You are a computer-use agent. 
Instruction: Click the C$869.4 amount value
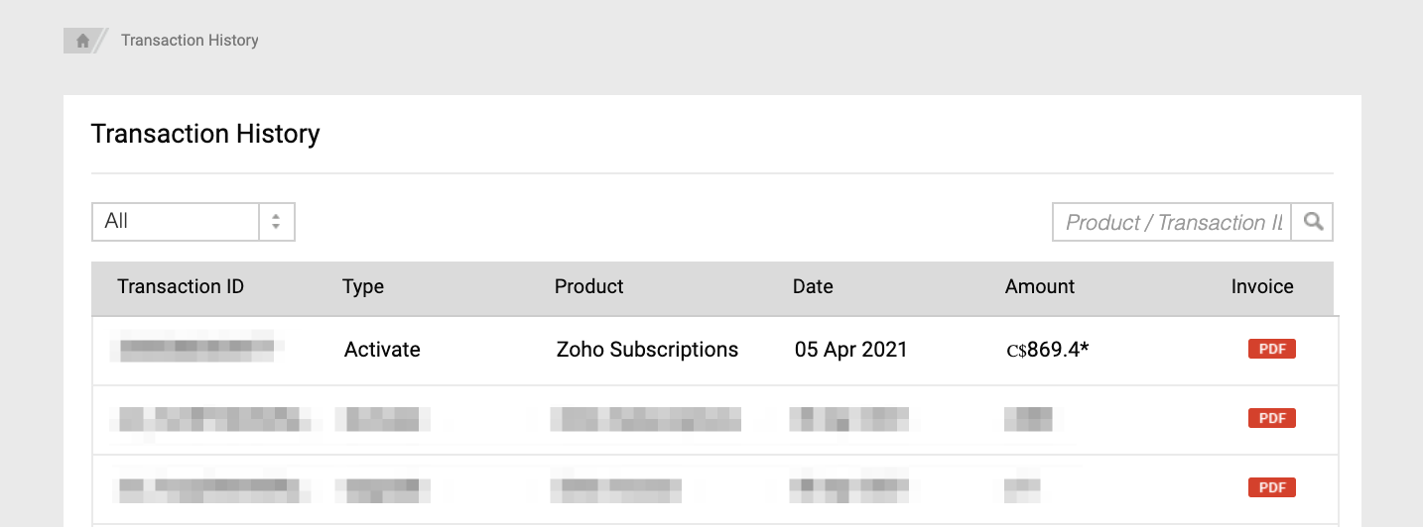[1047, 350]
